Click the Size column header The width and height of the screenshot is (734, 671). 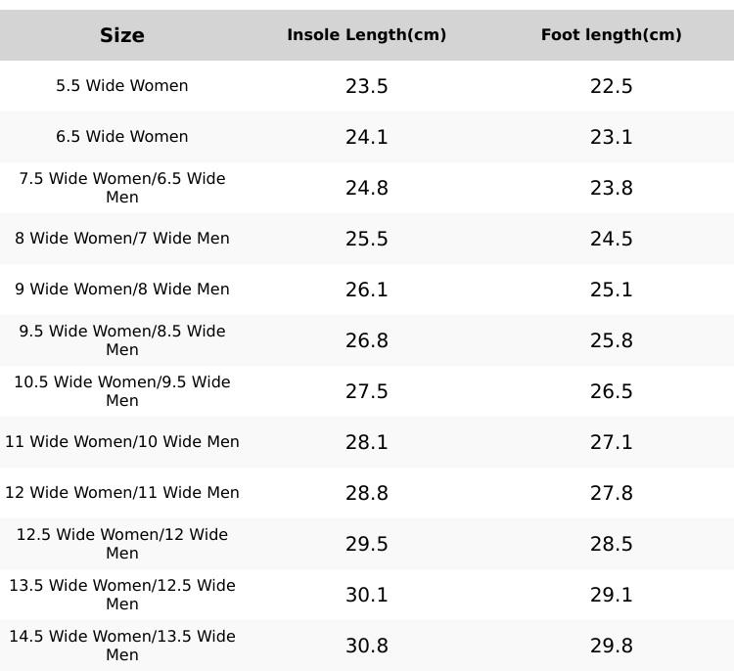coord(122,35)
